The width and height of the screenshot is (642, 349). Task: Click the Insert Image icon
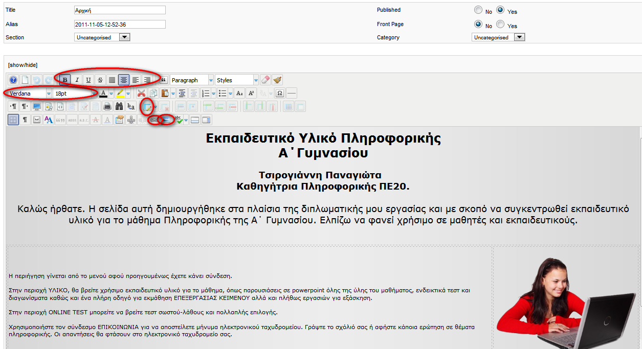point(166,120)
